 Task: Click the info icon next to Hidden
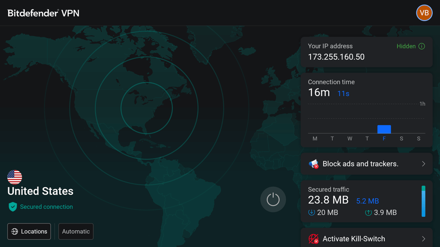coord(422,46)
